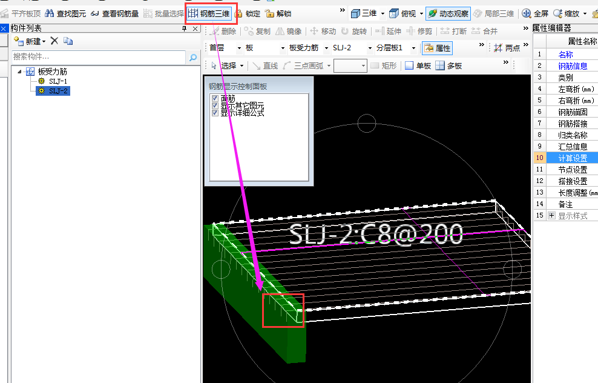Click the 平齐板顶 tool
Image resolution: width=598 pixels, height=383 pixels.
coord(21,14)
